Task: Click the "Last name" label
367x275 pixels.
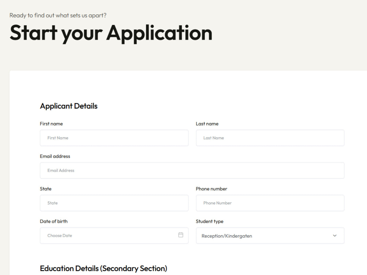Action: click(207, 124)
